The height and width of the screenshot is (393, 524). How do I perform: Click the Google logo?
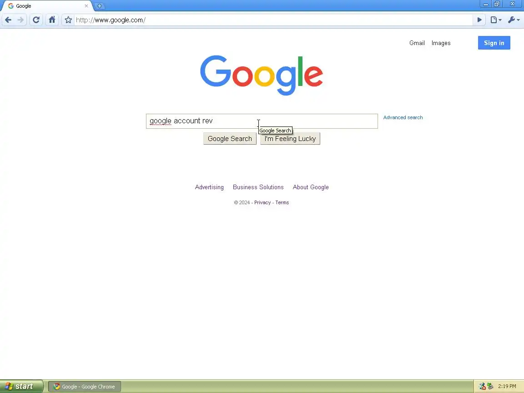click(262, 75)
